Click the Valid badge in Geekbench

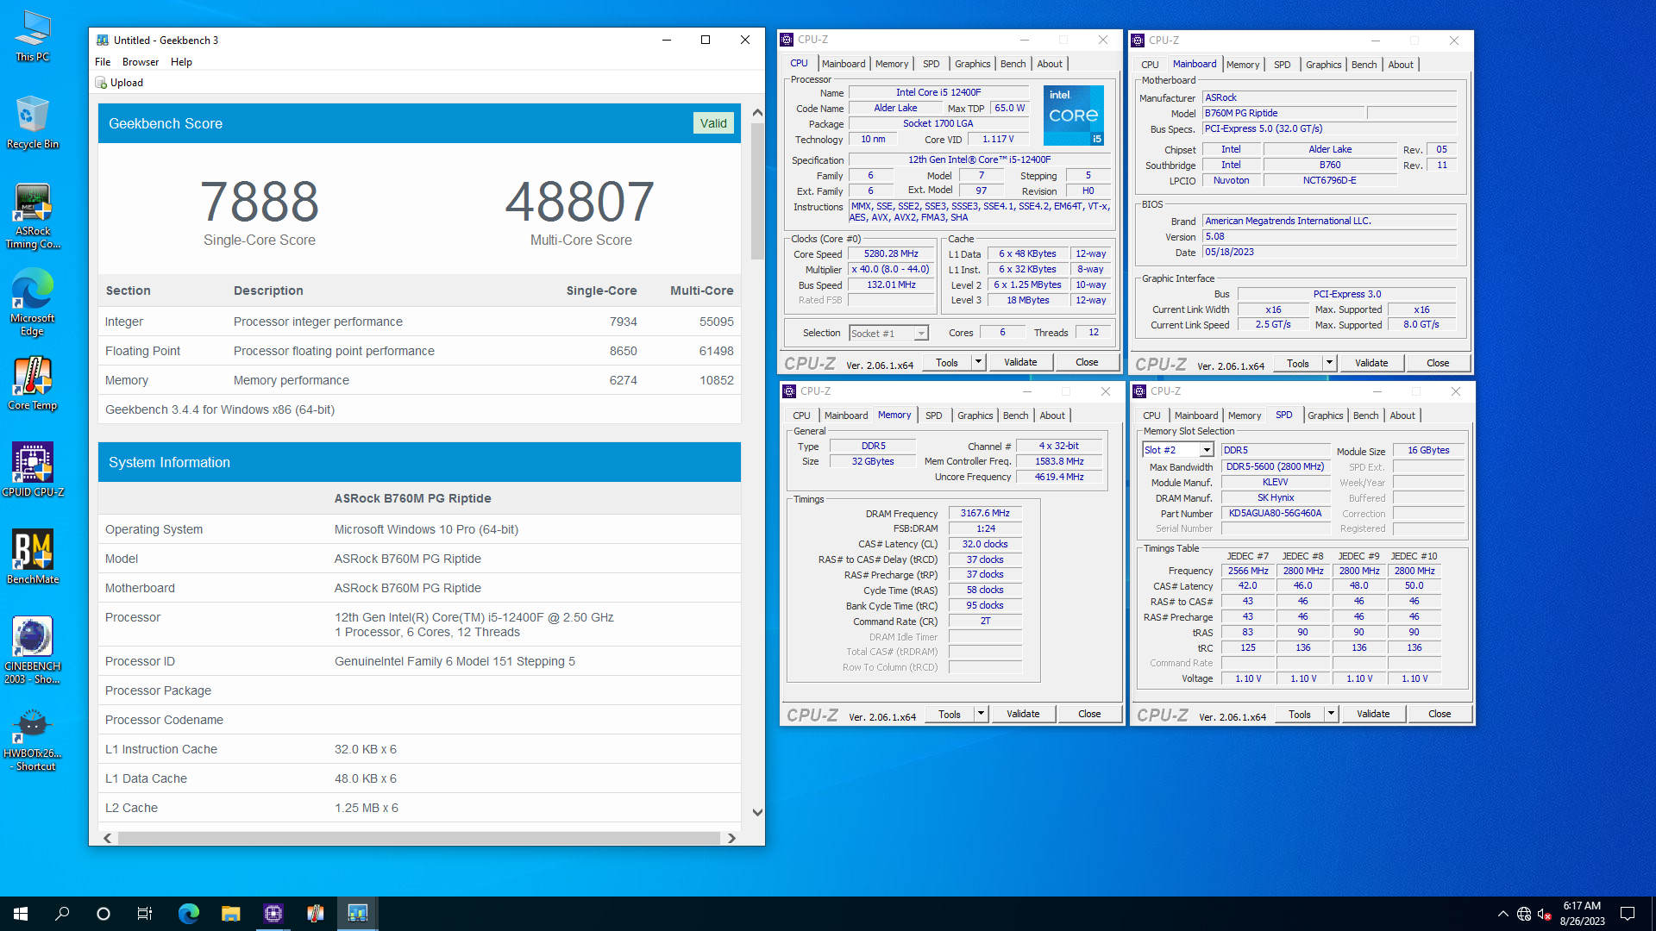[713, 123]
